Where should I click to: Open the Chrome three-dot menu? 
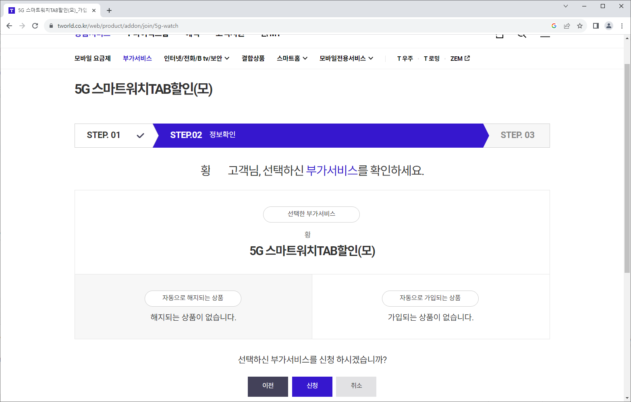click(622, 26)
